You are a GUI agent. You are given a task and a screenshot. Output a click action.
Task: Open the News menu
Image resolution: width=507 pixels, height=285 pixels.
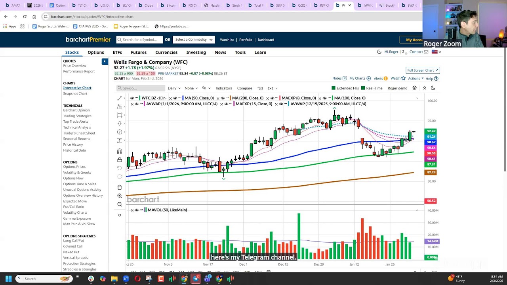(220, 52)
